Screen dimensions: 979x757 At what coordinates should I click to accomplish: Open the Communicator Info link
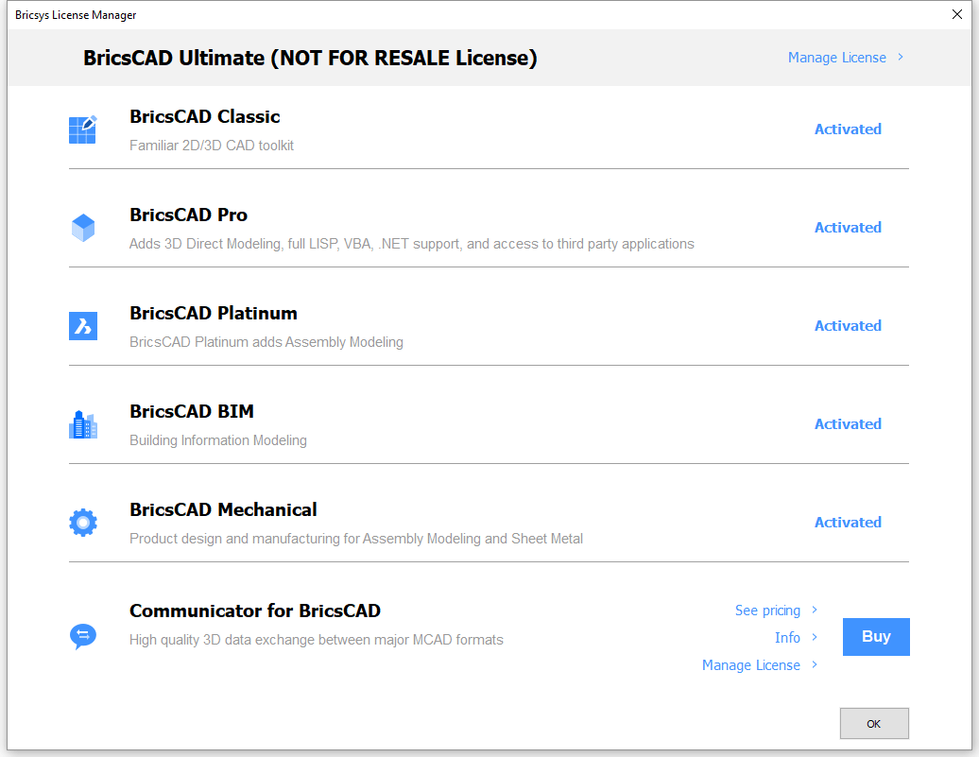point(787,637)
